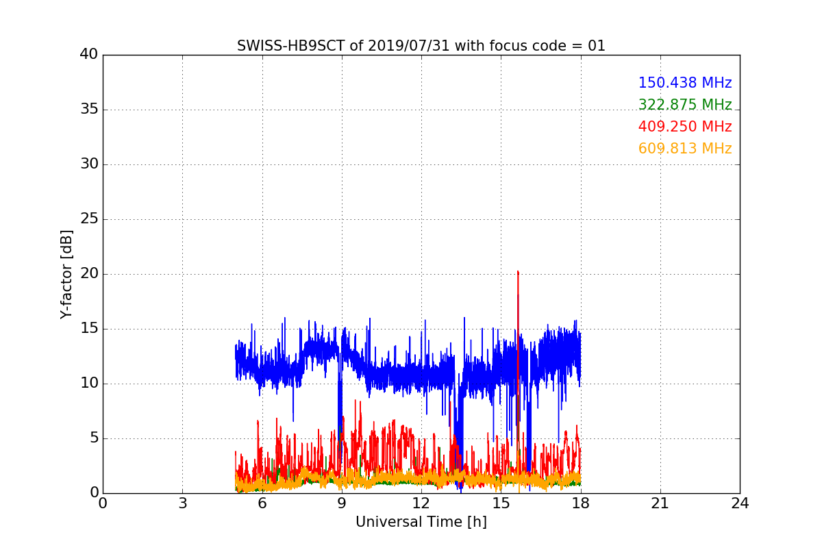Click the y-axis tick label '30'
The image size is (822, 548).
point(88,164)
